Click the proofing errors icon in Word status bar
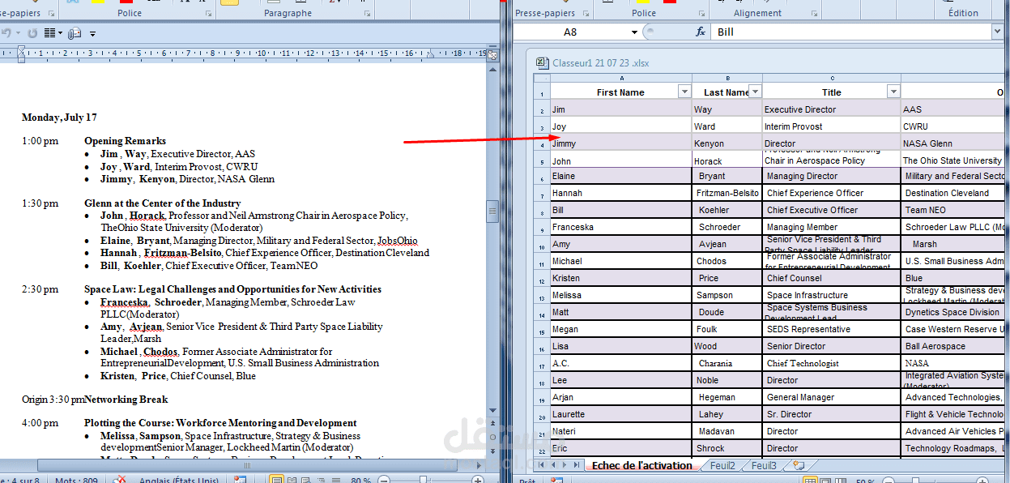1010x483 pixels. (x=119, y=481)
